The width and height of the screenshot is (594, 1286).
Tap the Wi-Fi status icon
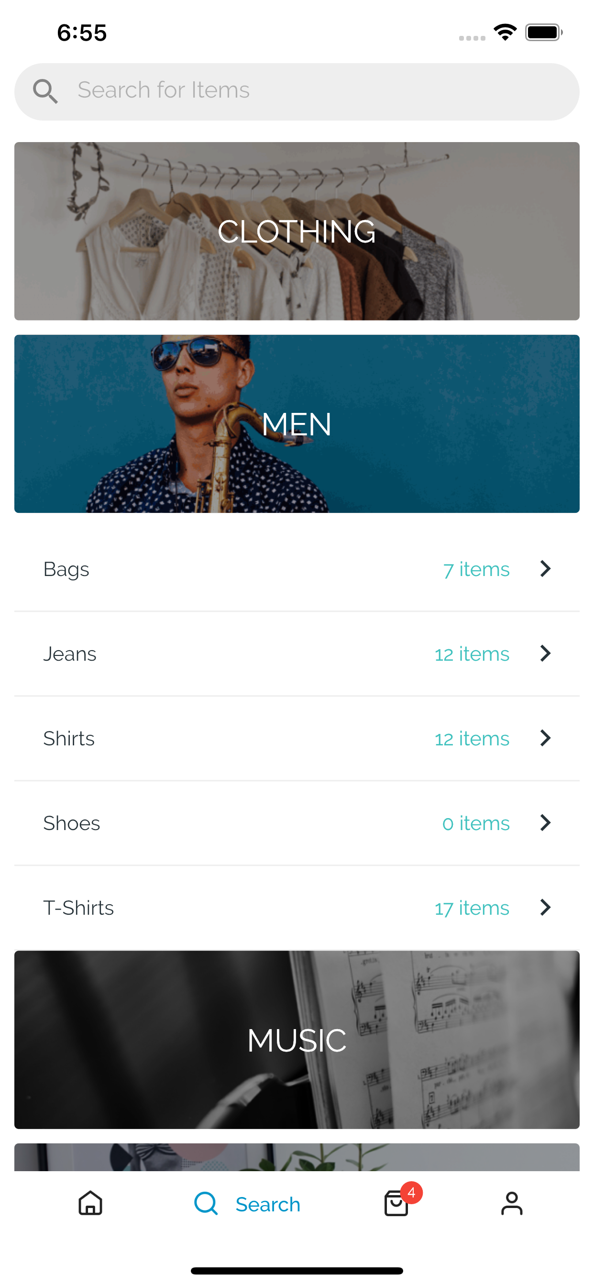(x=505, y=33)
